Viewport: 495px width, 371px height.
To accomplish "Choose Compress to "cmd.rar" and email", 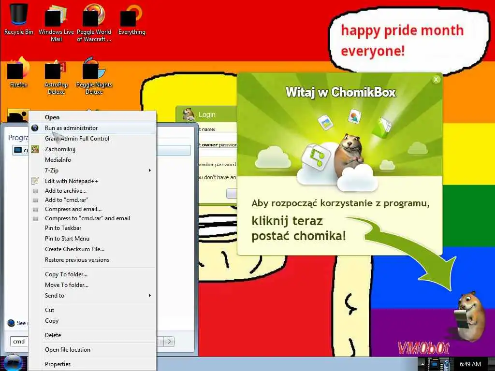I will (x=92, y=218).
